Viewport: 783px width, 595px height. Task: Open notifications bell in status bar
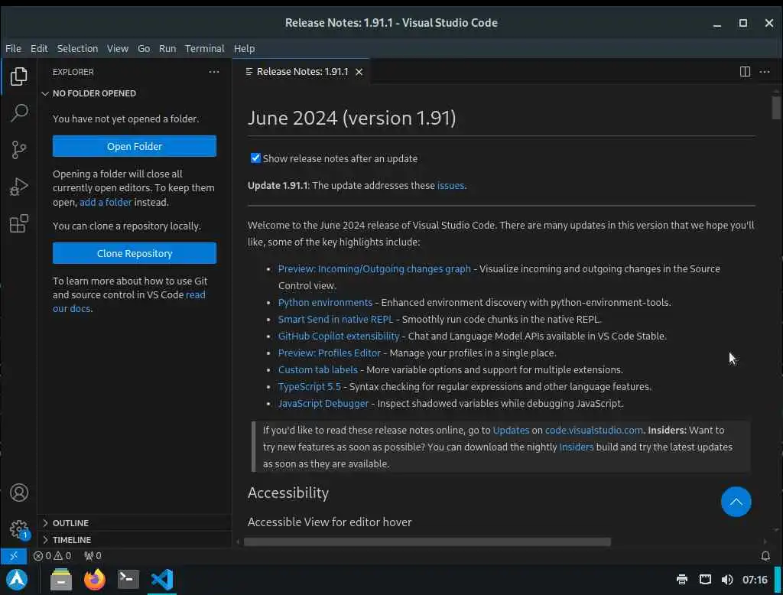(x=765, y=555)
